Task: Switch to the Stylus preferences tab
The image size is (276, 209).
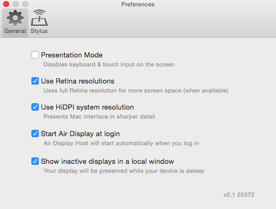Action: tap(39, 22)
